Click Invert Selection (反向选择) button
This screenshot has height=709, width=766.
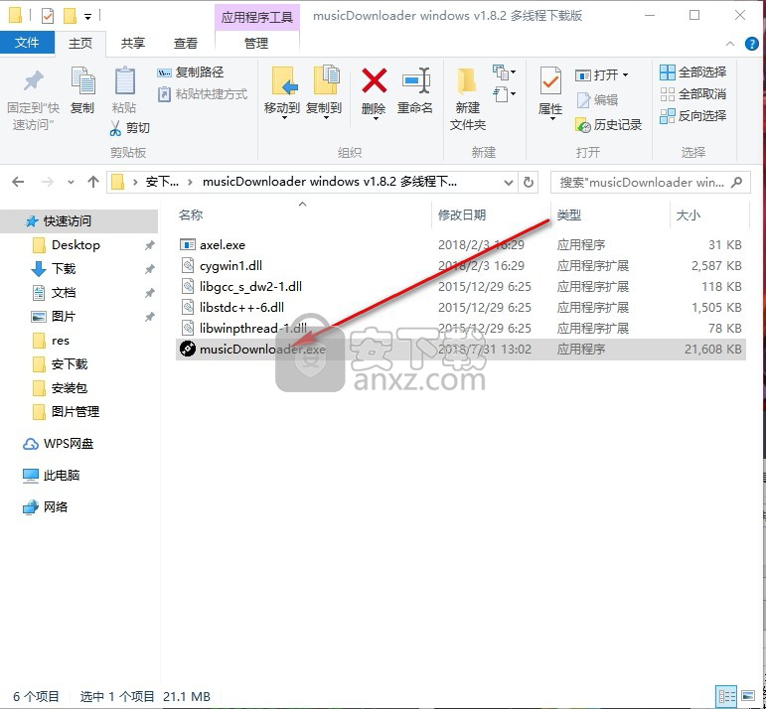coord(692,116)
